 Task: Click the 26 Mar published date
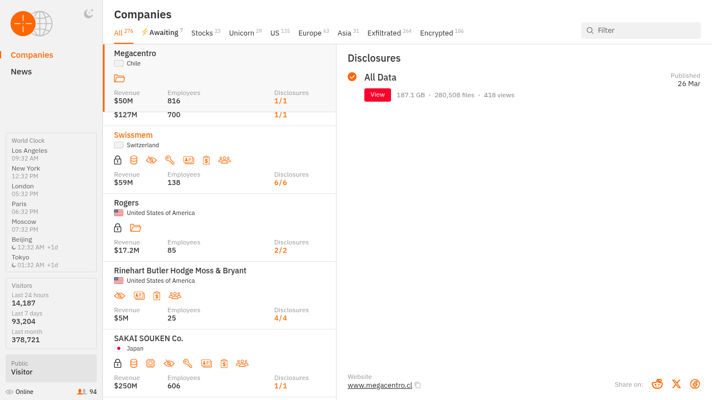(x=689, y=84)
